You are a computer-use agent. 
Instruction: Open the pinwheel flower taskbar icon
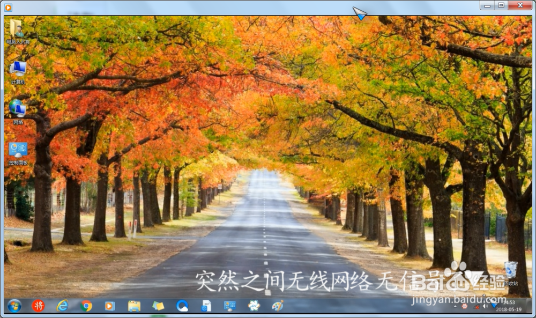pos(254,306)
